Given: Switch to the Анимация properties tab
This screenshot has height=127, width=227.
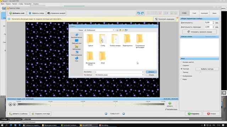Looking at the screenshot, I should 204,13.
